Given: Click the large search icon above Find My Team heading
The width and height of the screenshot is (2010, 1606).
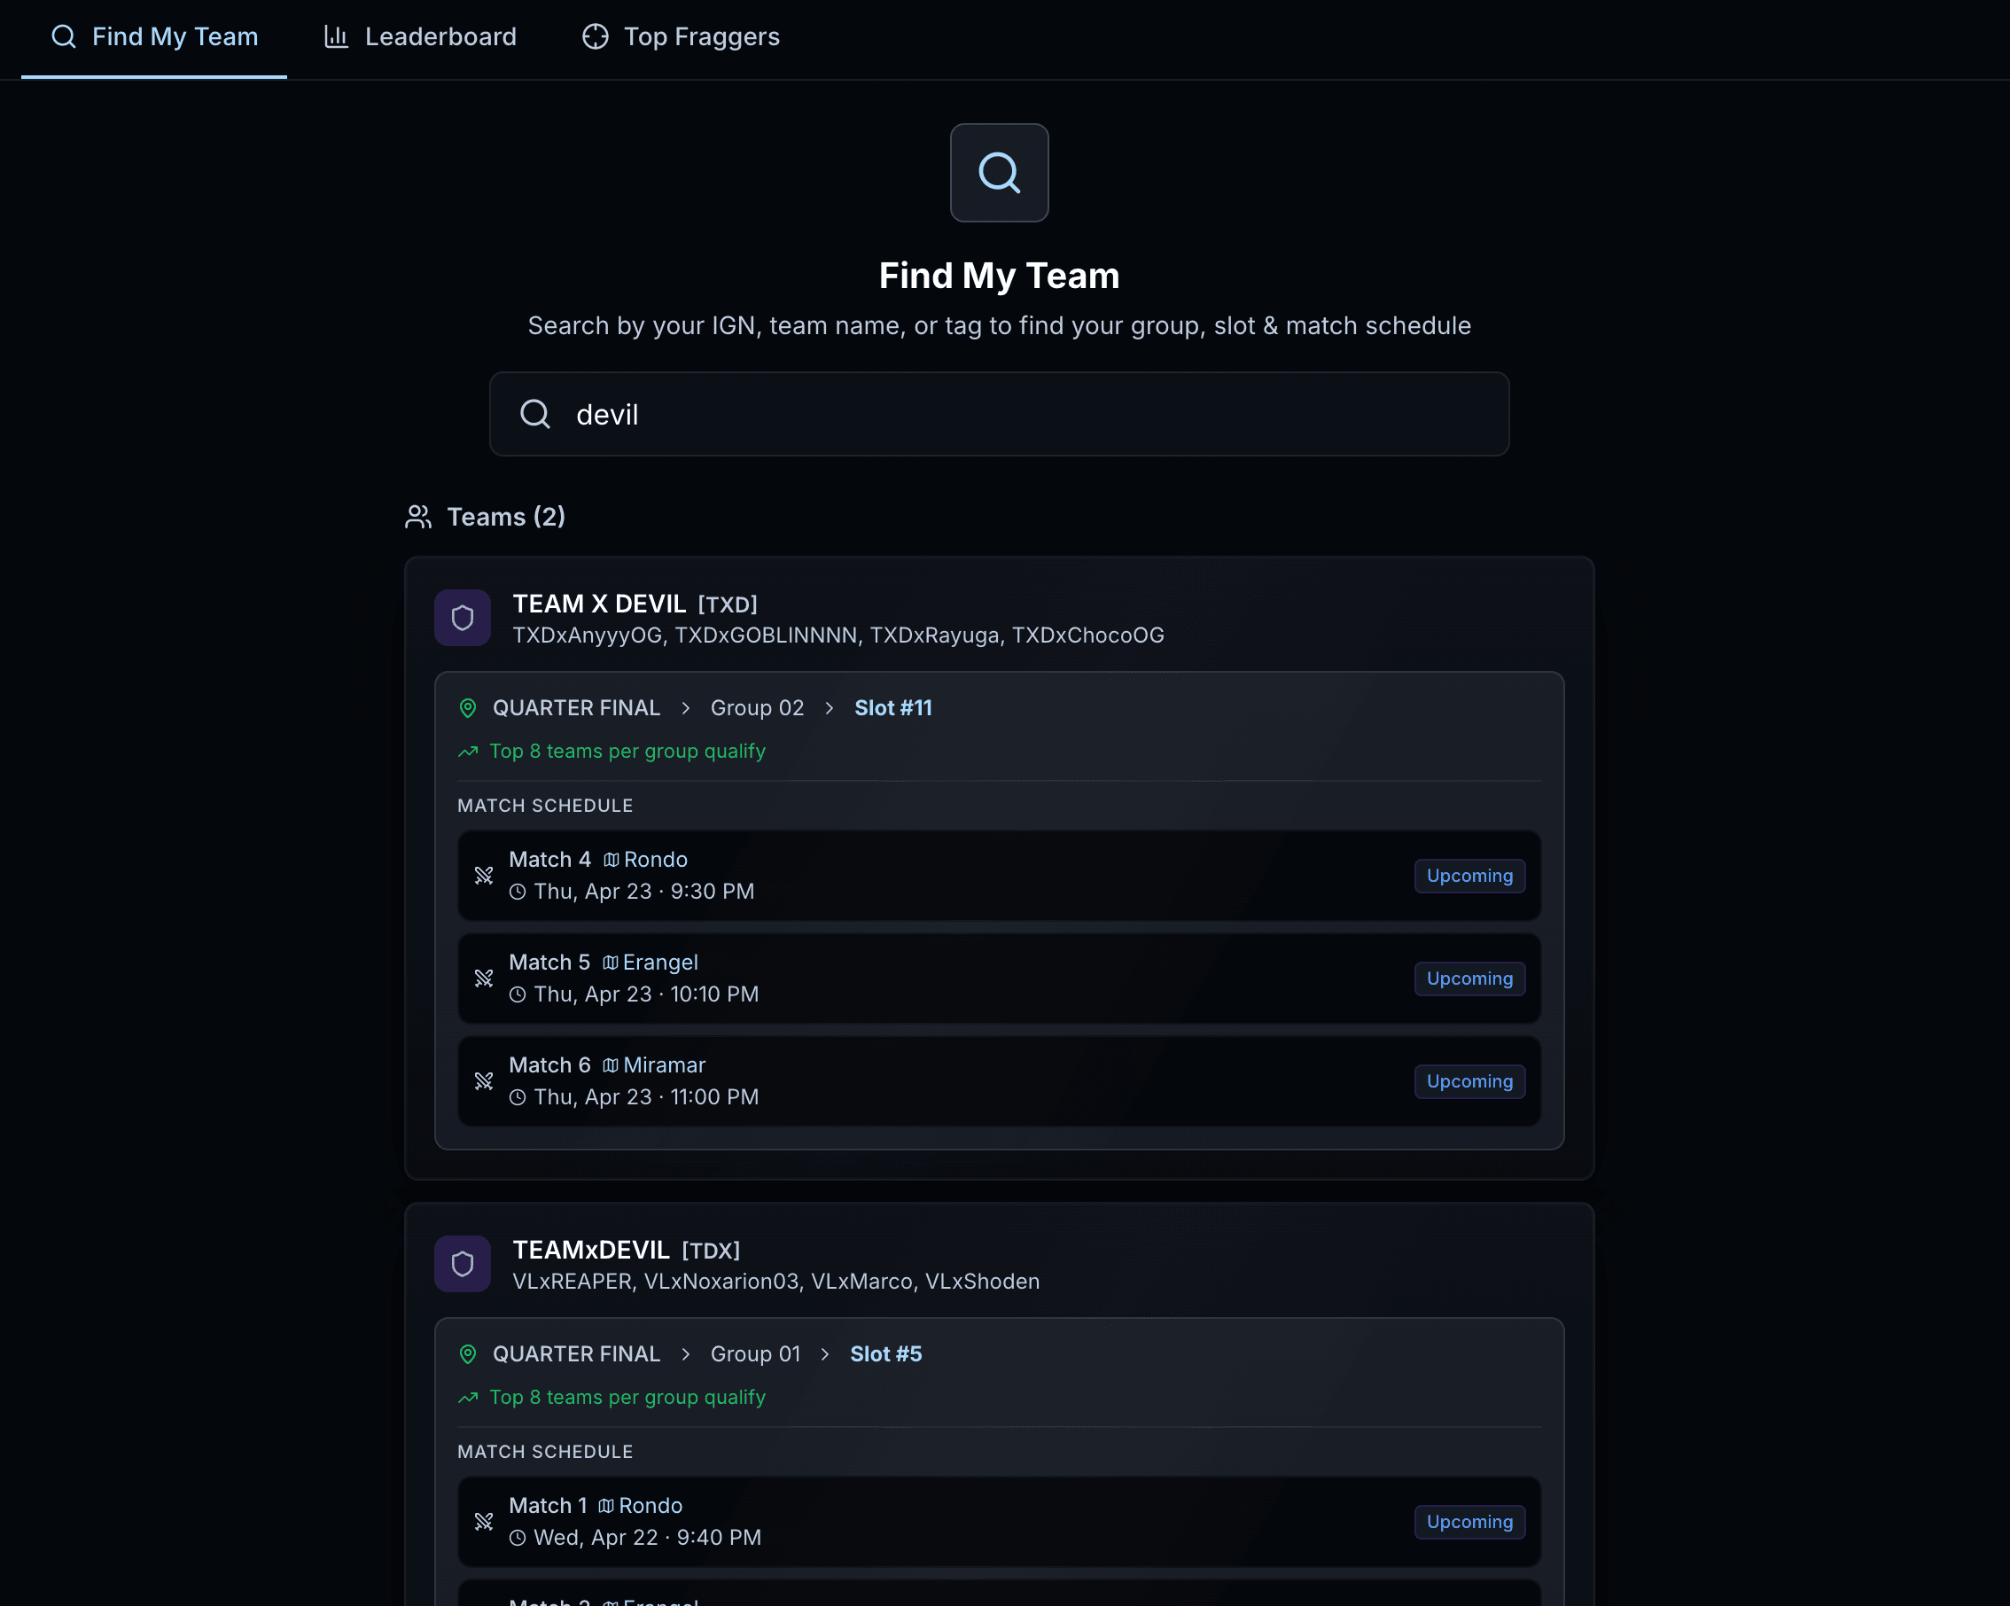Looking at the screenshot, I should pyautogui.click(x=999, y=173).
